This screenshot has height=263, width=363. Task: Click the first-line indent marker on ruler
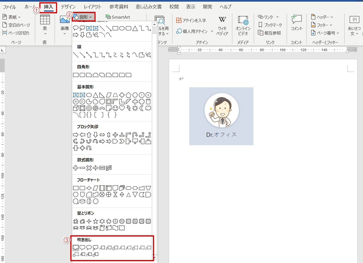[179, 48]
